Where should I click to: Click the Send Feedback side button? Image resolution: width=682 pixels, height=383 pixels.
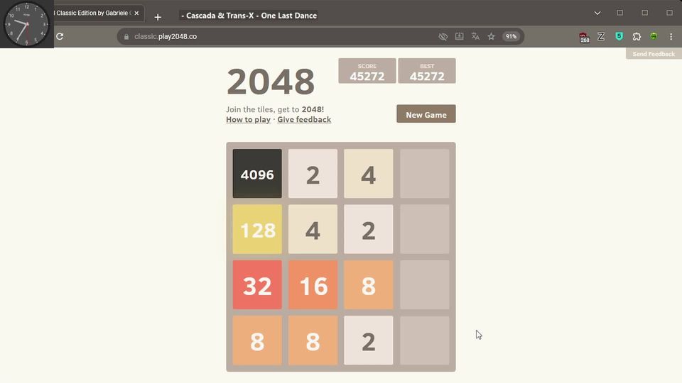coord(653,54)
